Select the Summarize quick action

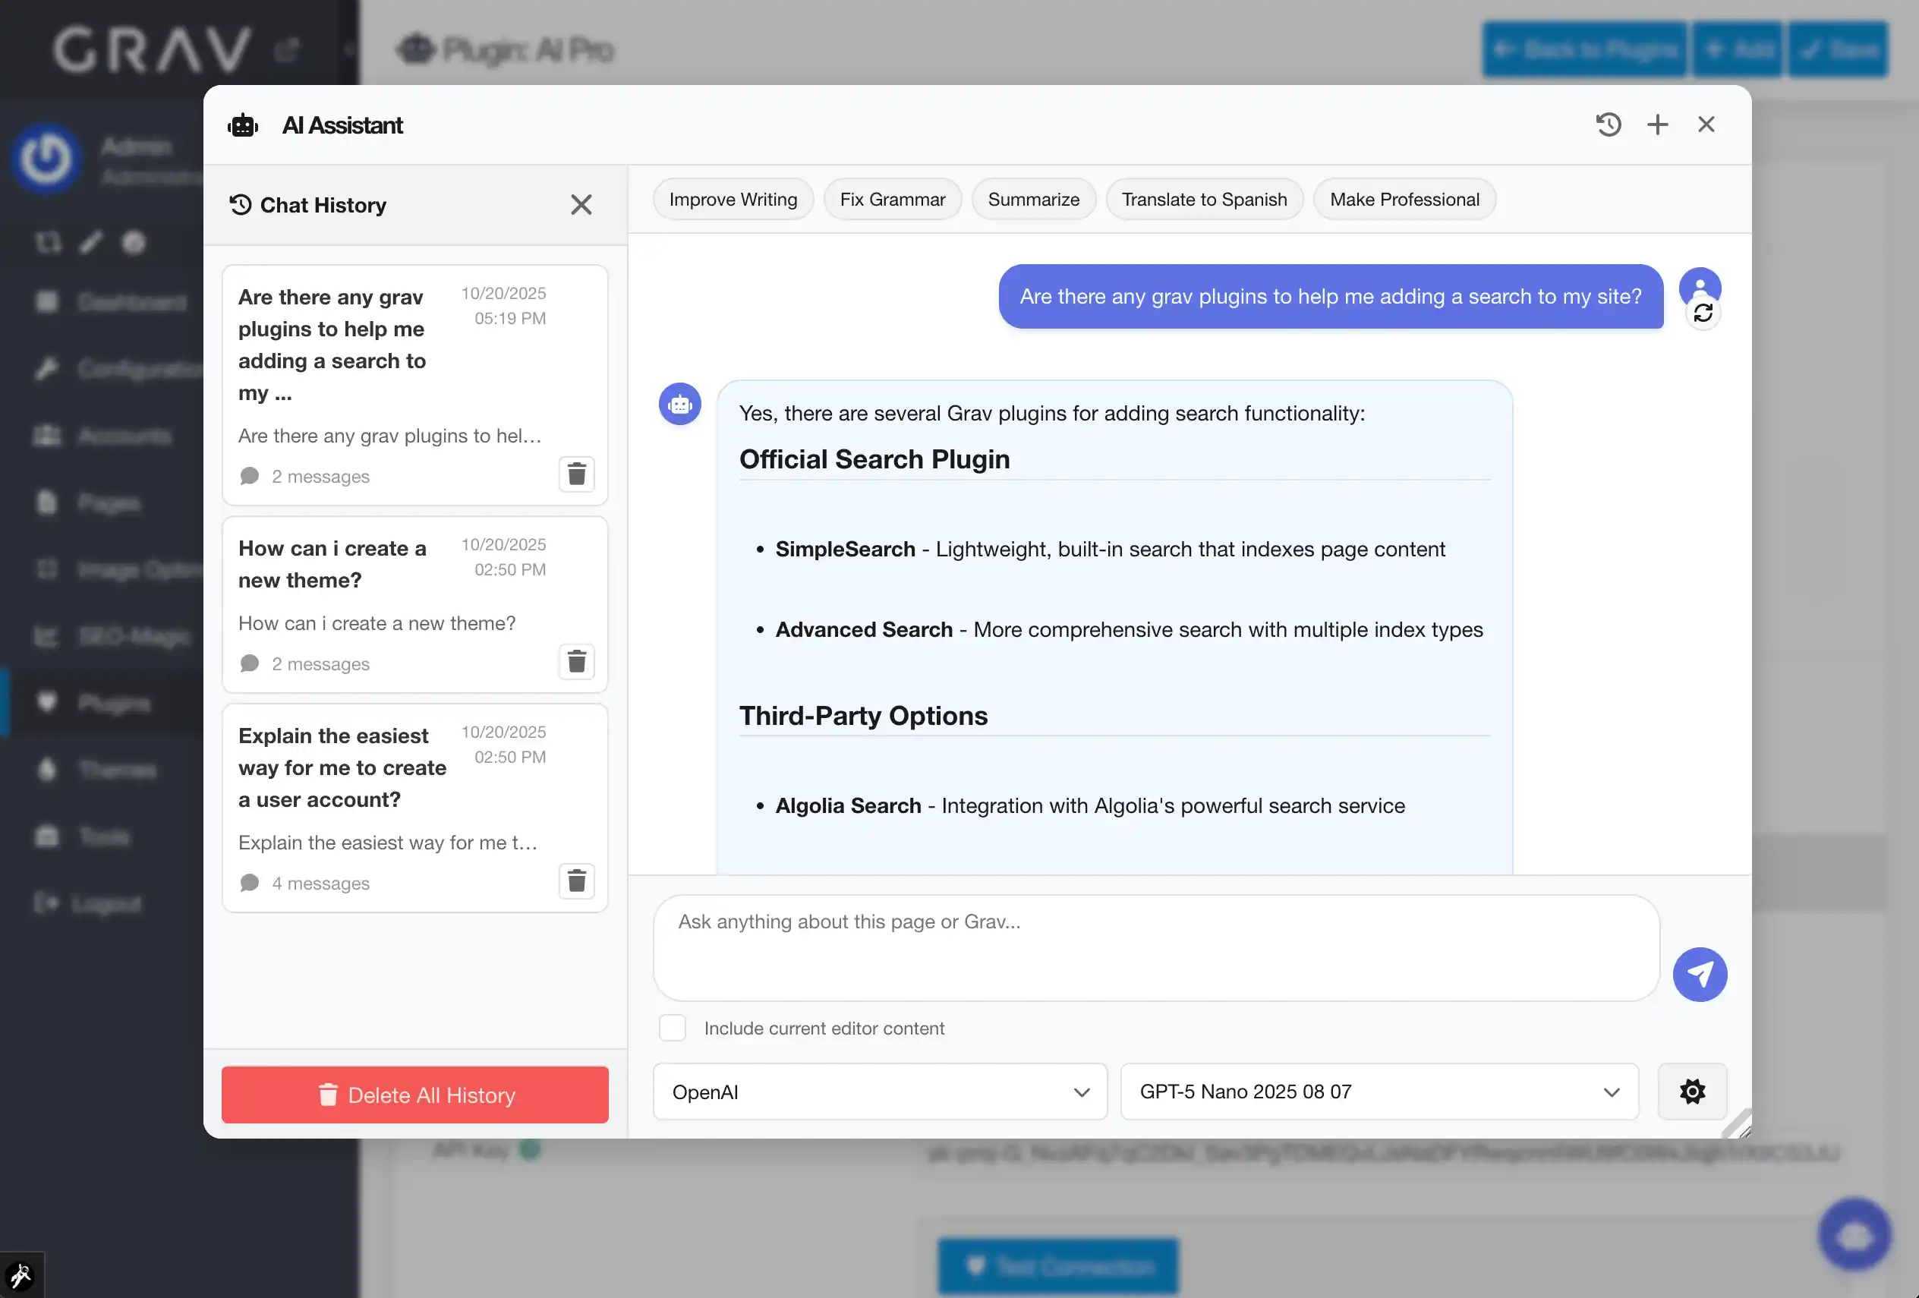pos(1033,200)
